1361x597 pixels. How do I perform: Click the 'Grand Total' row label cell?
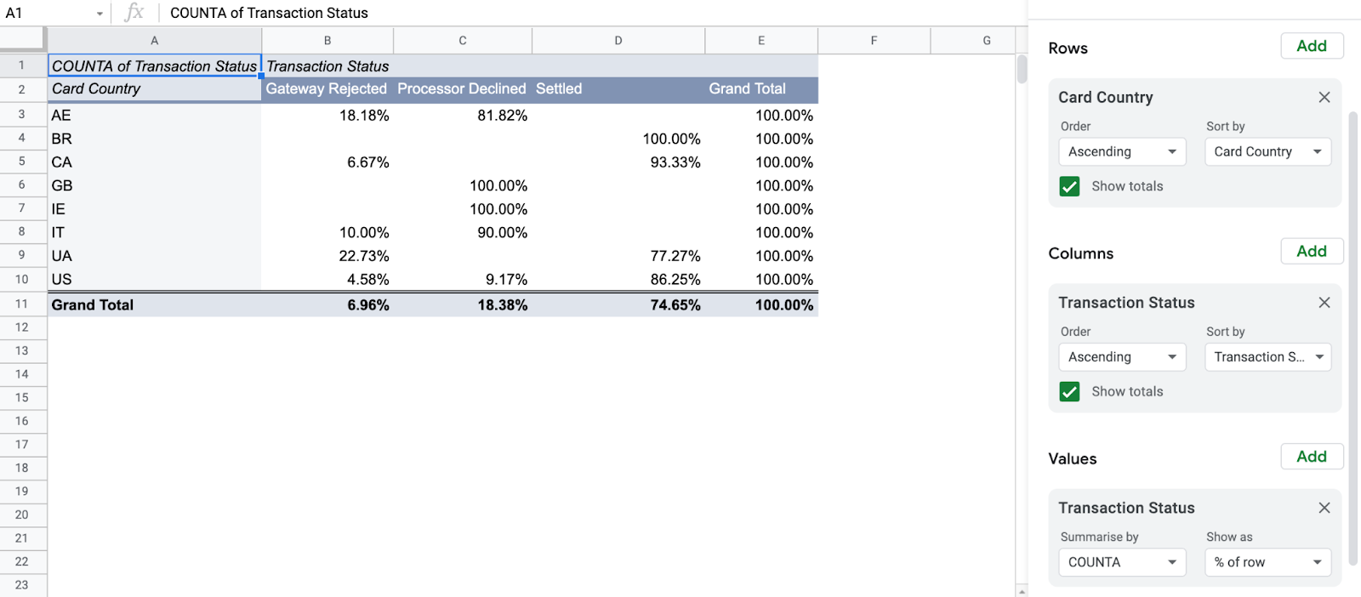[x=154, y=304]
